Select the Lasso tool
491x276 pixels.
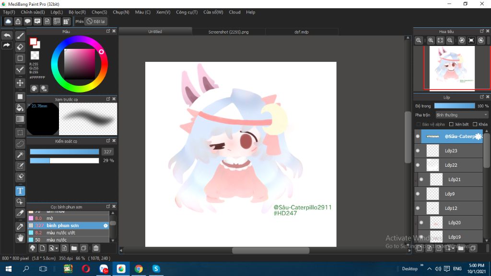pyautogui.click(x=20, y=144)
